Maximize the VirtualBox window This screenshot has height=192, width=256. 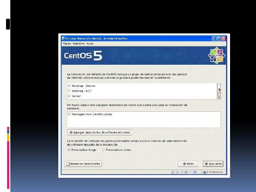(x=219, y=38)
